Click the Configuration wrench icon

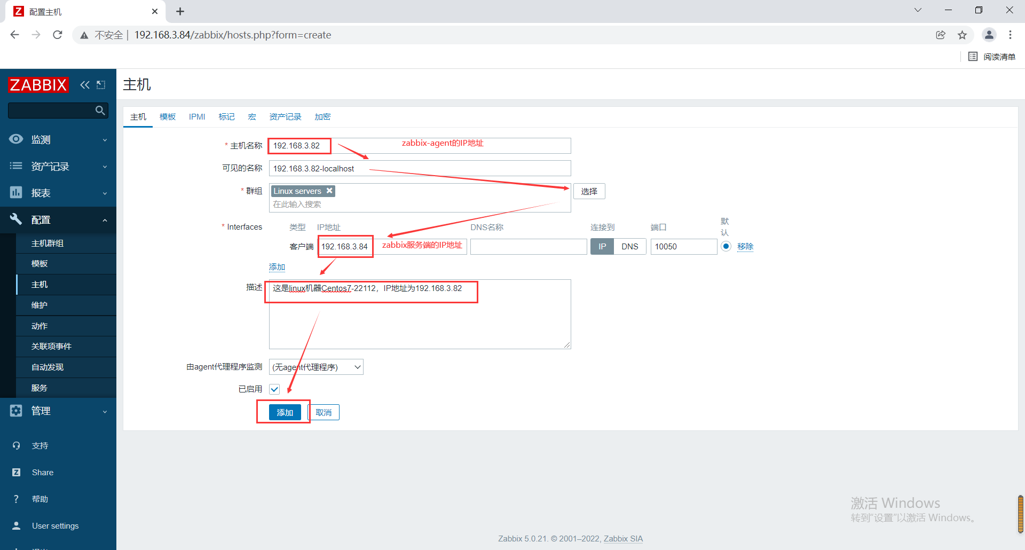(x=16, y=219)
